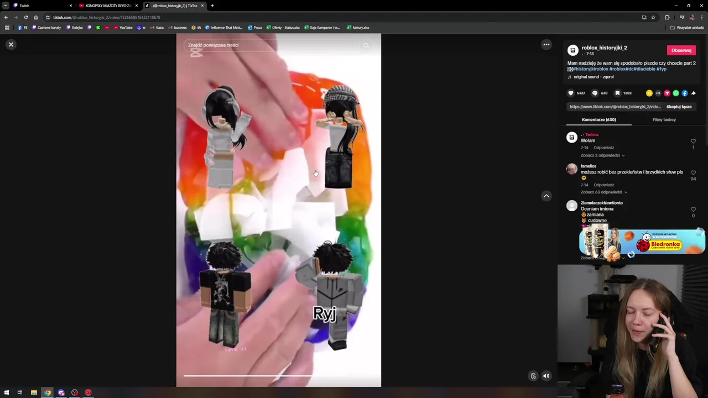
Task: Reply to the Wołam comment via Odpowiedz
Action: tap(604, 148)
